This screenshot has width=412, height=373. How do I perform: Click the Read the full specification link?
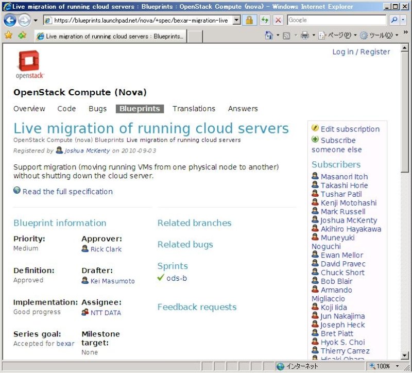(x=67, y=192)
